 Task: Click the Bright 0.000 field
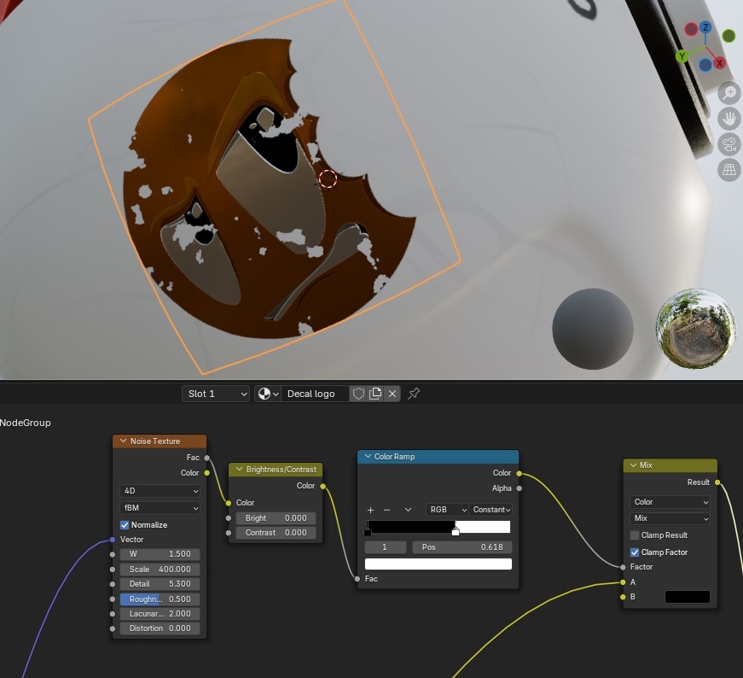coord(276,518)
